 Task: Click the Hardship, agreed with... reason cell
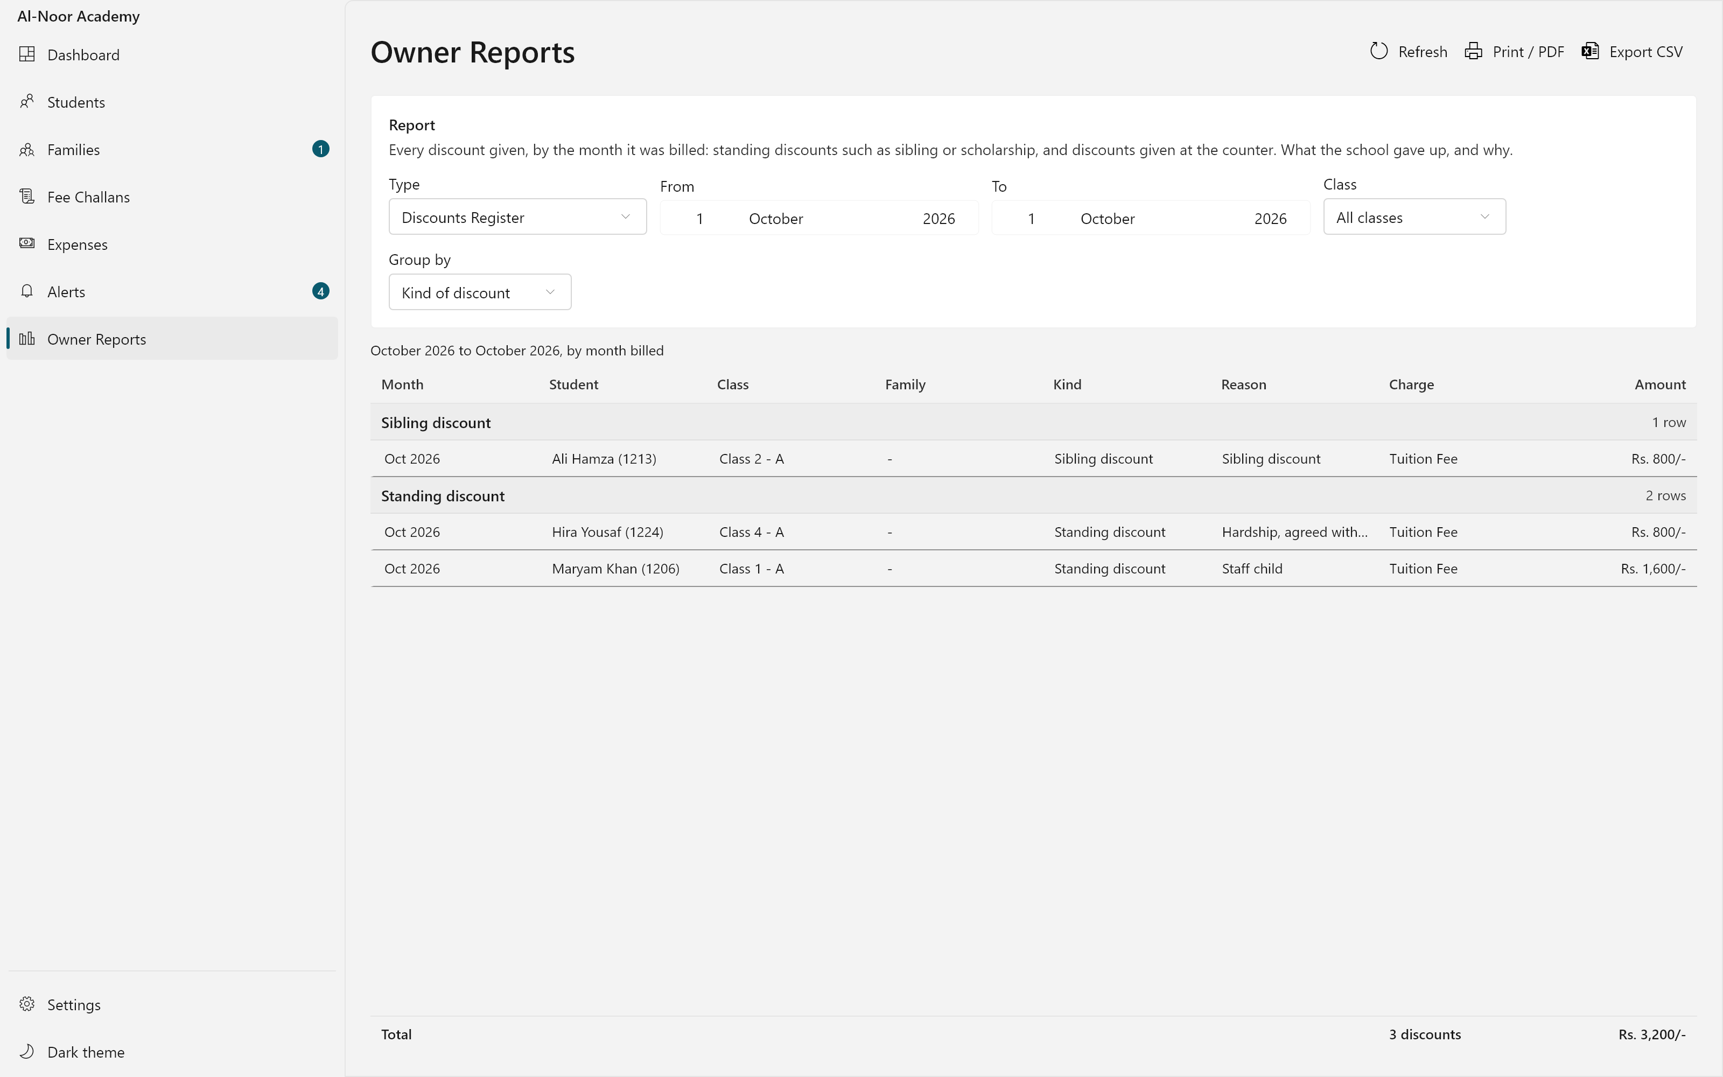pos(1294,532)
